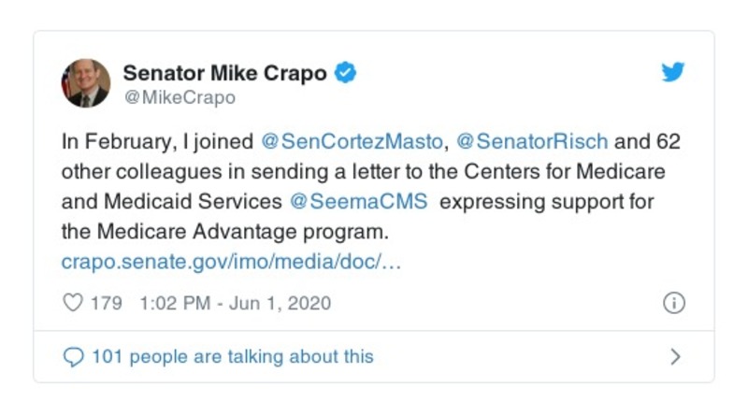Click the "In February, I joined" text
The height and width of the screenshot is (416, 748).
click(157, 143)
